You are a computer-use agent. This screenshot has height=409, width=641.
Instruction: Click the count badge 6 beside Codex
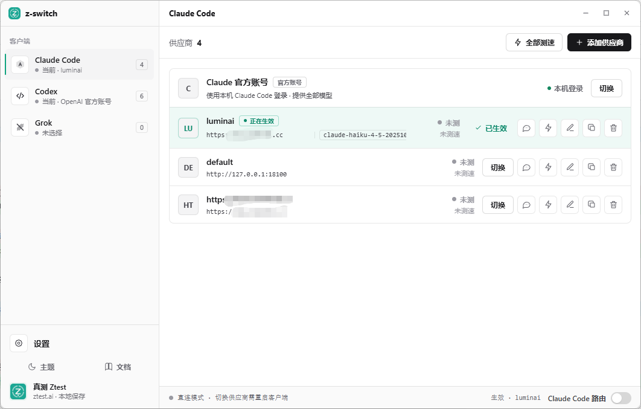click(141, 96)
